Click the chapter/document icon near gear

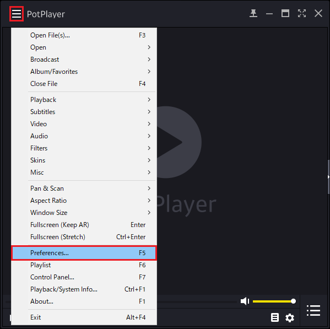275,317
